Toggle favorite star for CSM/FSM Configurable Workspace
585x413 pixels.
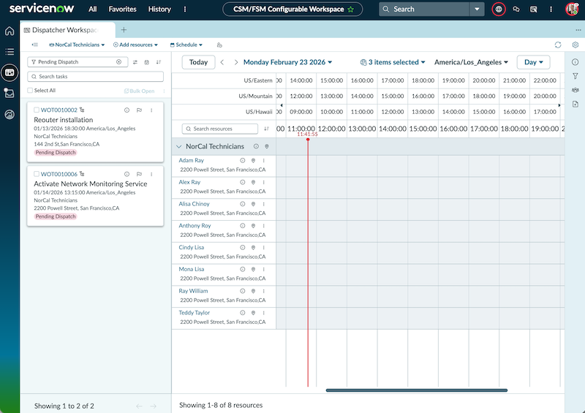point(351,10)
